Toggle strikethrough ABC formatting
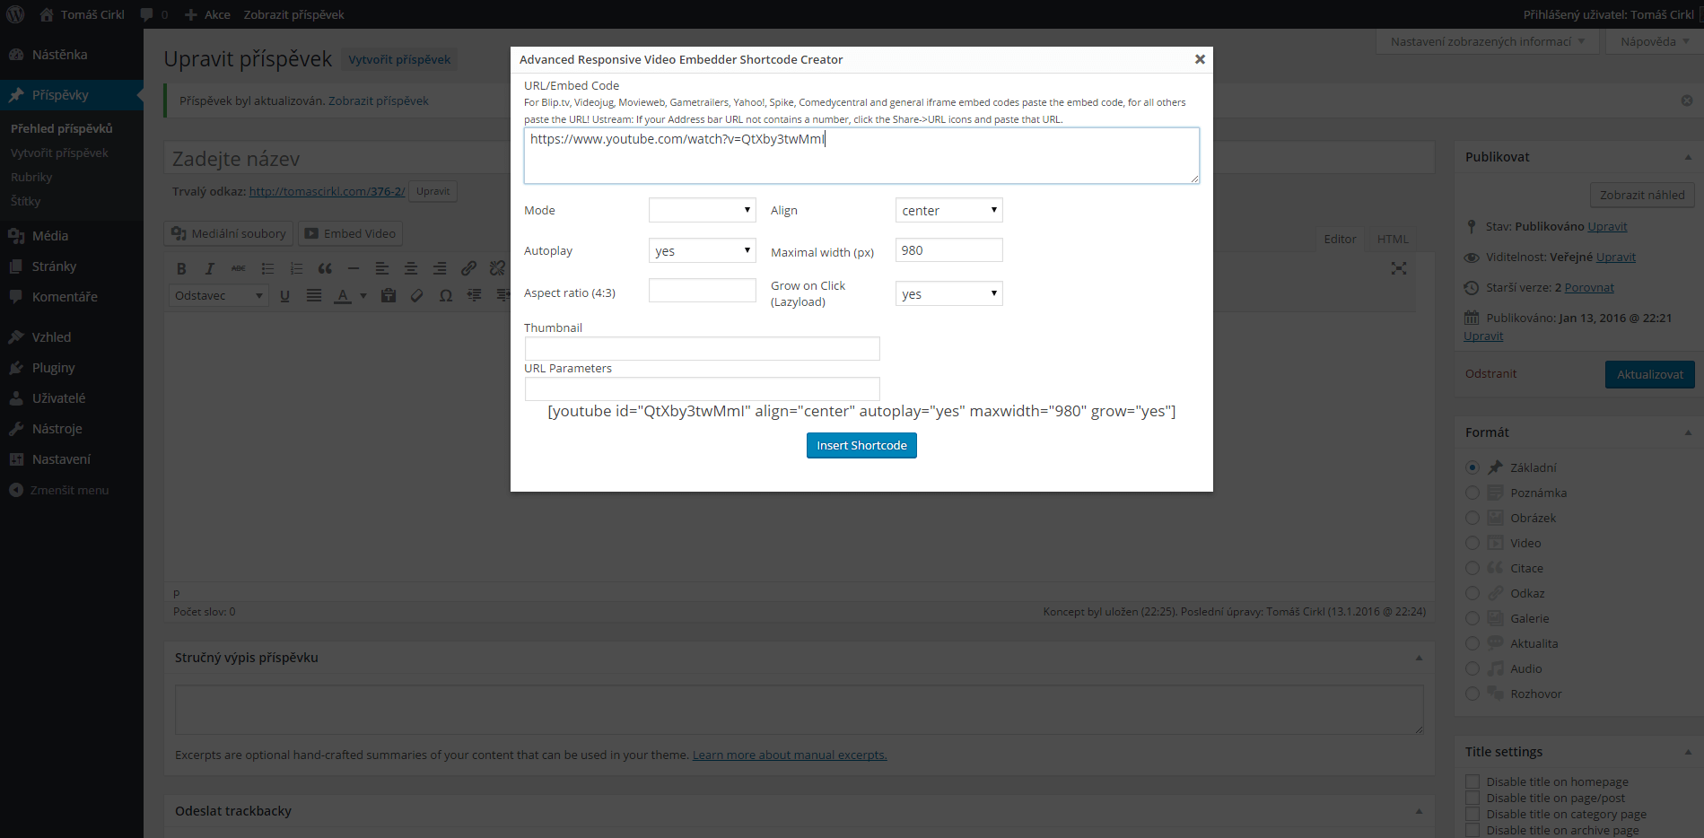The width and height of the screenshot is (1704, 838). (239, 268)
